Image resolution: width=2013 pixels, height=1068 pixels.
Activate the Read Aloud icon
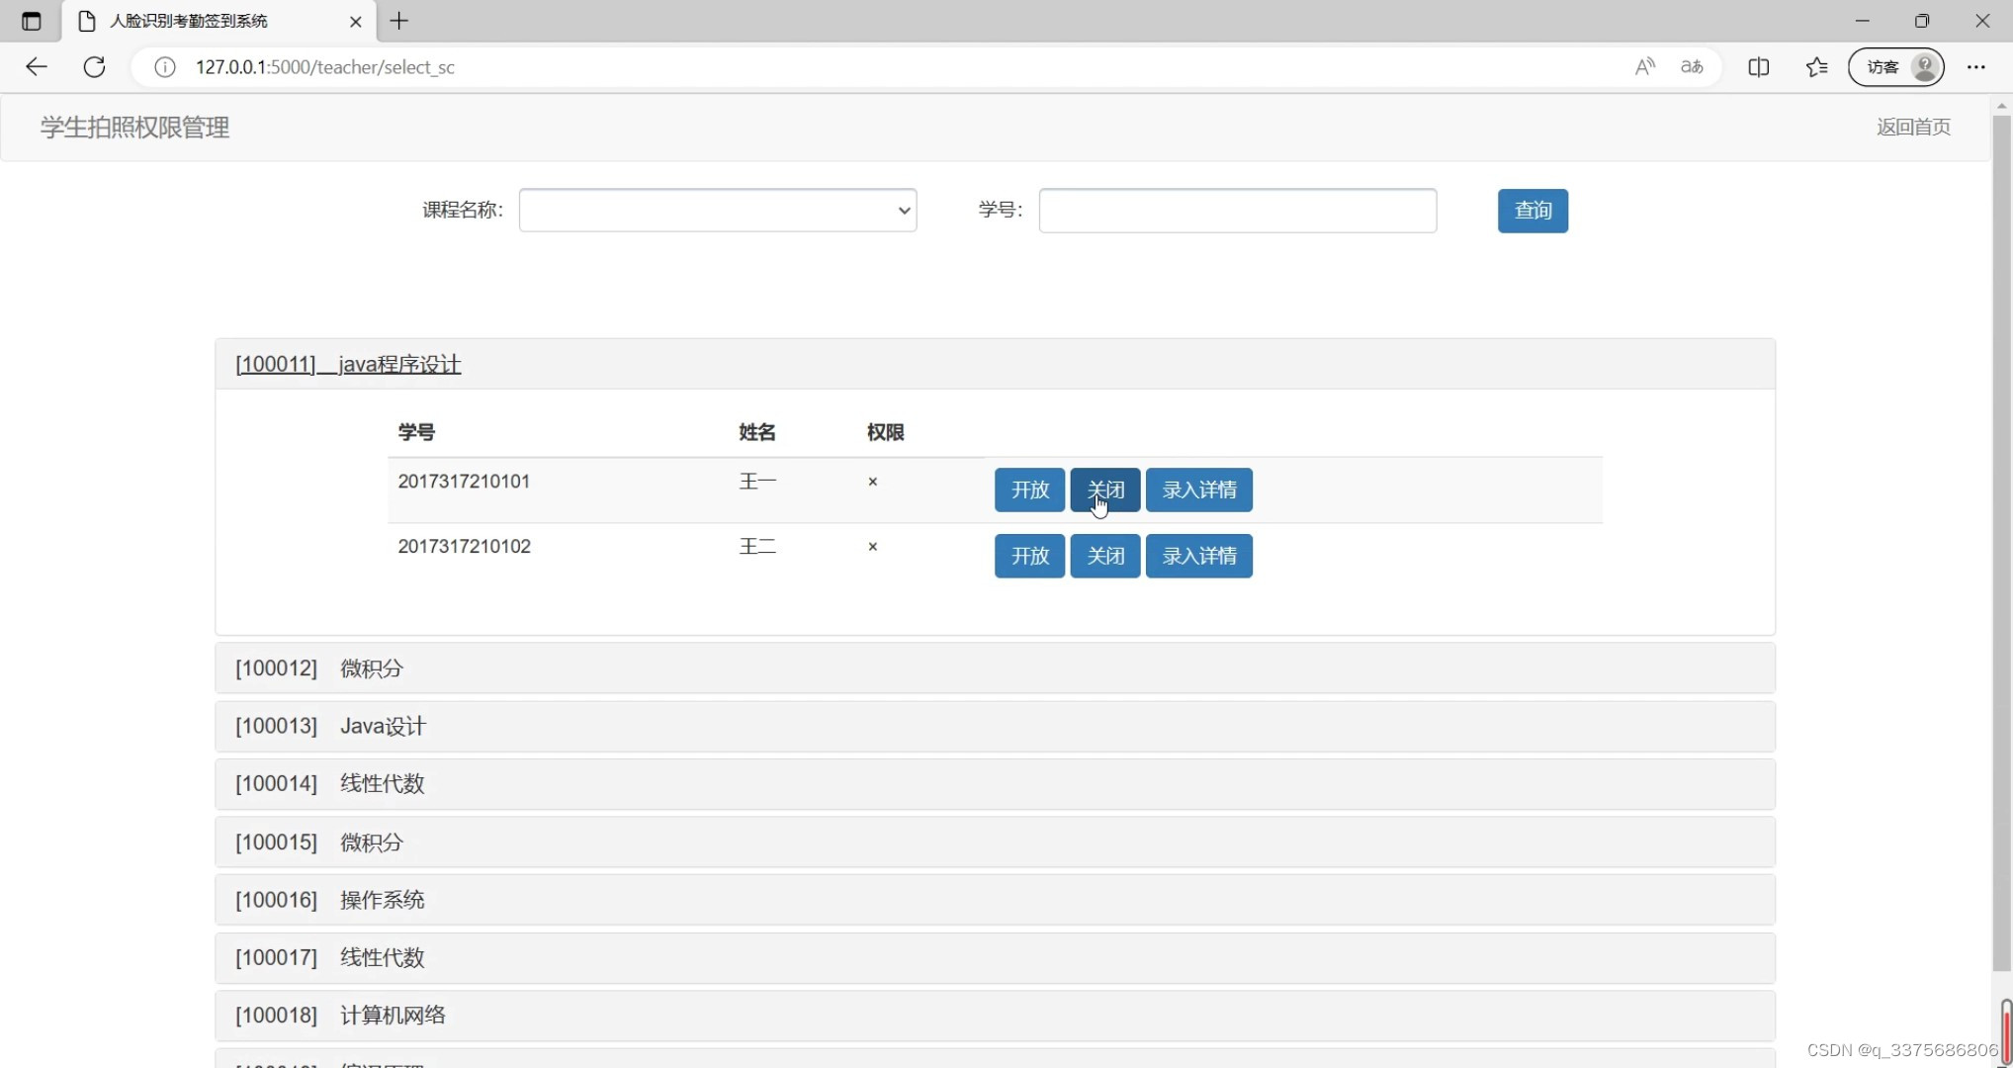pyautogui.click(x=1644, y=66)
